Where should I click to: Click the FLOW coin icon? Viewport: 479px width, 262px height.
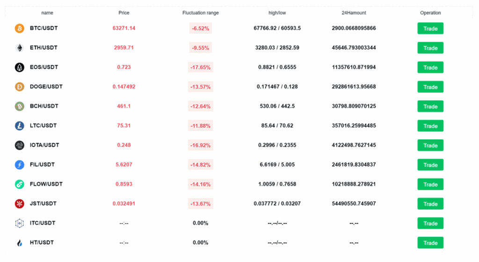19,184
